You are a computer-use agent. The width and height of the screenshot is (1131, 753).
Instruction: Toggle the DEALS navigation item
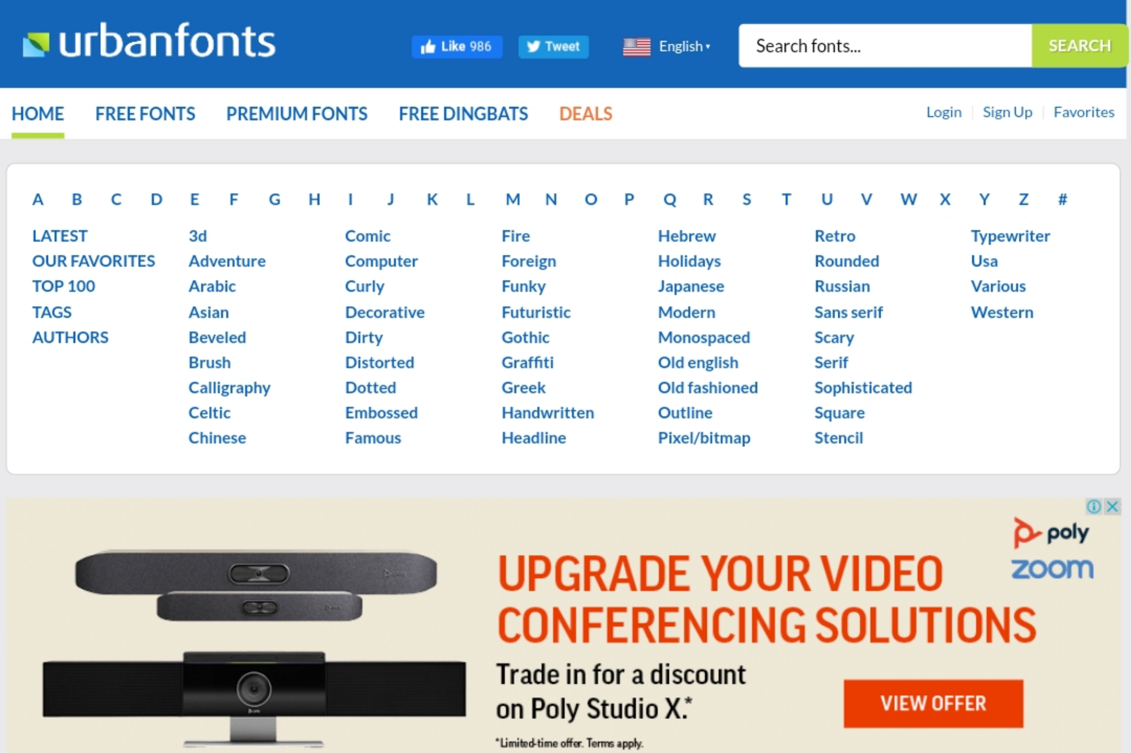coord(586,113)
